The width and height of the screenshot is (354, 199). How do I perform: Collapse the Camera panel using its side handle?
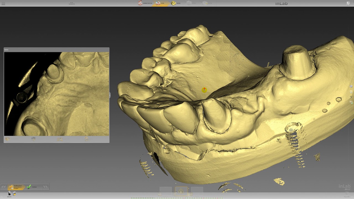click(x=110, y=95)
